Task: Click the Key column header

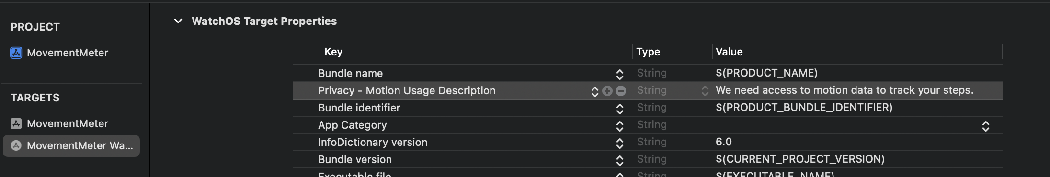Action: tap(333, 52)
